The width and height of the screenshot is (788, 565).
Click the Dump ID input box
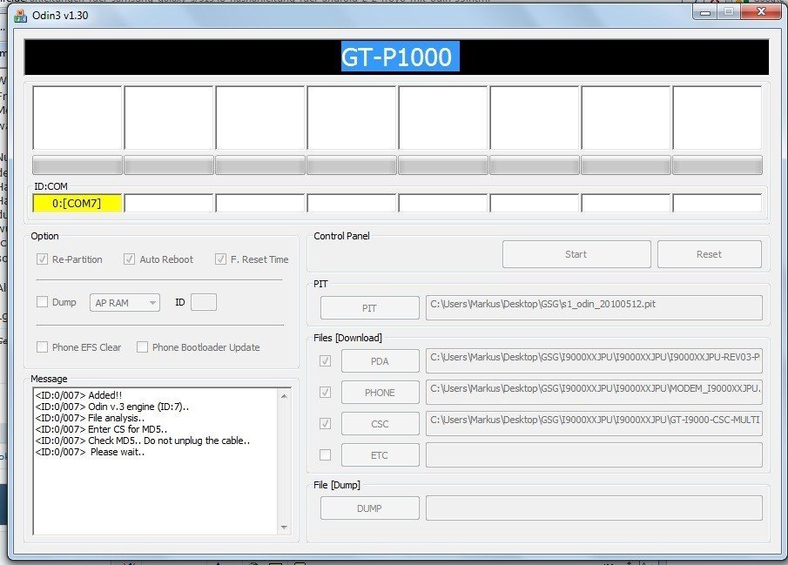[204, 302]
